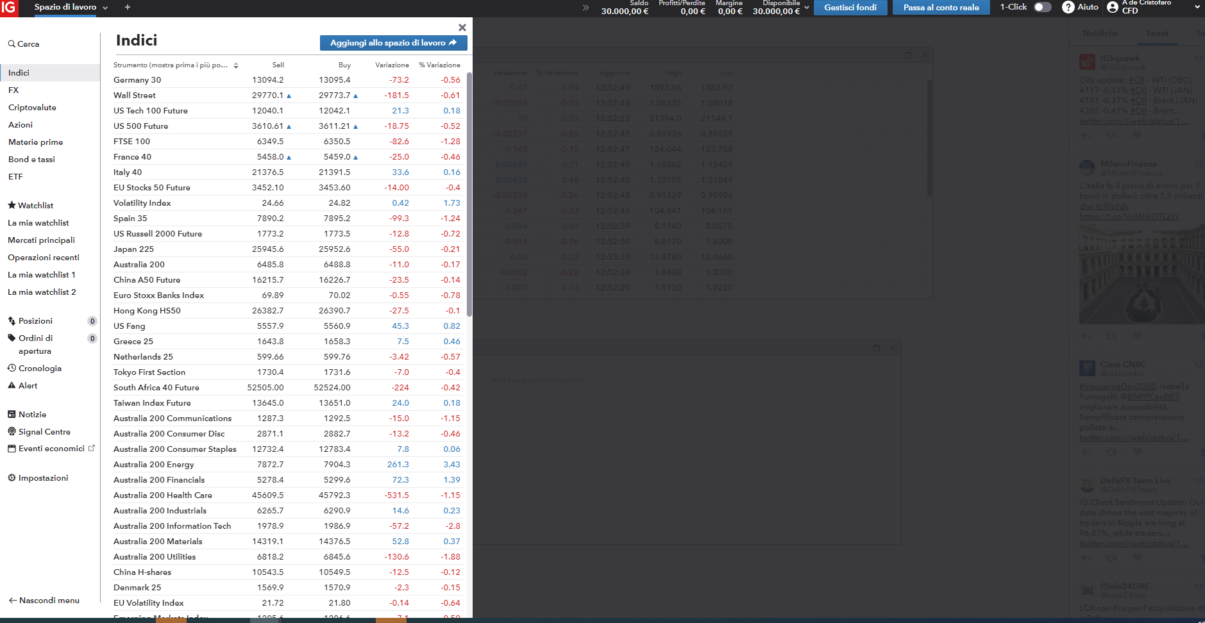The image size is (1205, 623).
Task: Open Watchlist star section
Action: point(30,206)
